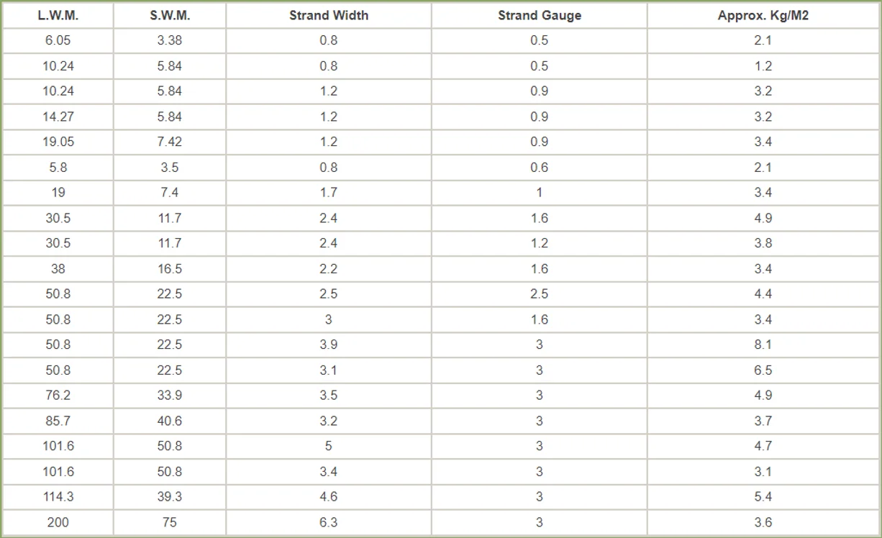Click the 7.42 S.W.M. cell

coord(170,142)
